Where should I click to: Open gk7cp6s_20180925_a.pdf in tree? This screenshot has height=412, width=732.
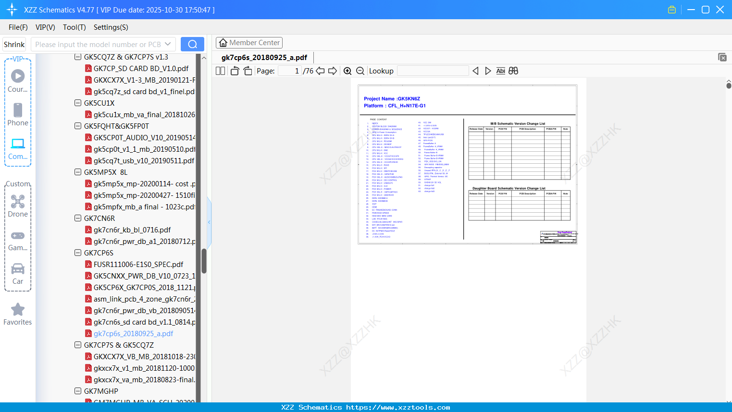pyautogui.click(x=133, y=333)
